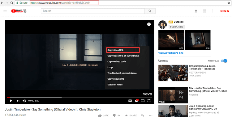
Task: Click VECTOR VIDEOS channel name
Action: [197, 73]
